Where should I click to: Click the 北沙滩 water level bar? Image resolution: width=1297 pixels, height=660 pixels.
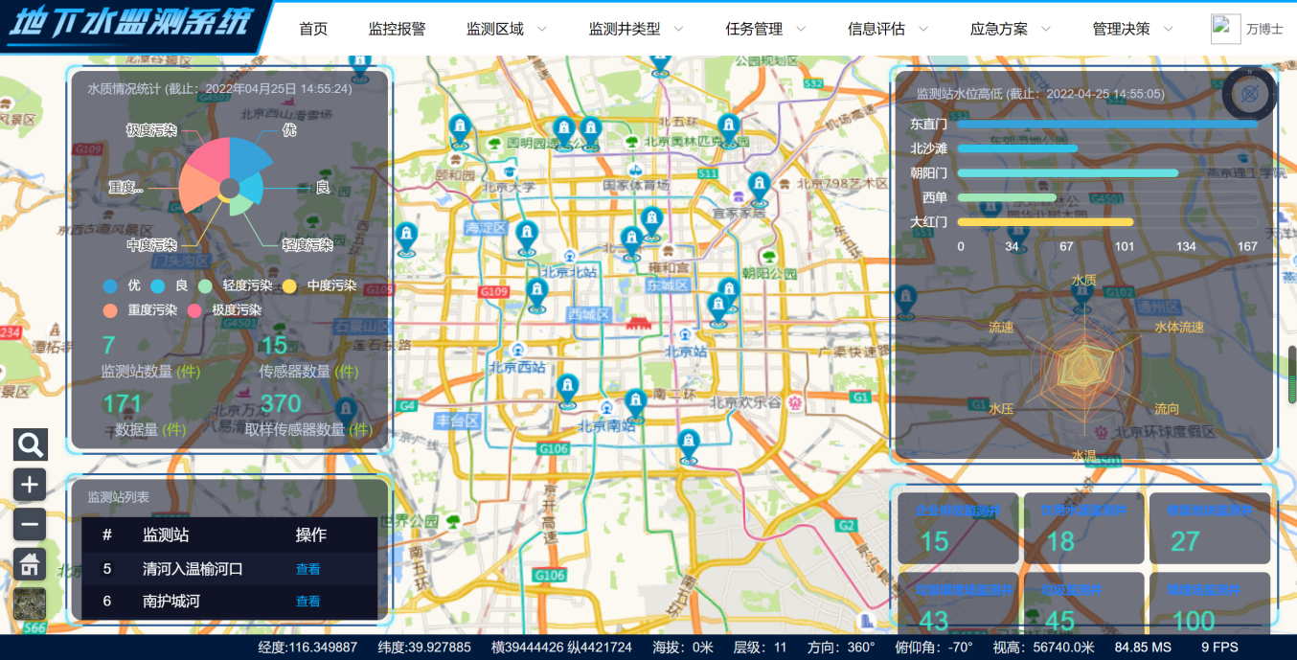coord(1017,148)
